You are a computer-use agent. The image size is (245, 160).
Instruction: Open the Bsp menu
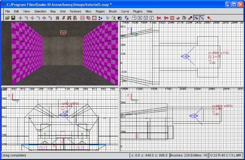point(53,11)
